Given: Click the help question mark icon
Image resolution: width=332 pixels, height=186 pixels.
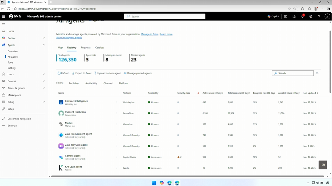Looking at the screenshot, I should pos(319,16).
